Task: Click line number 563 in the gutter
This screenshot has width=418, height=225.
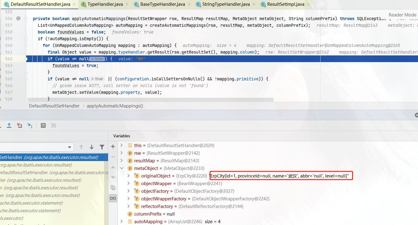Action: 9,65
